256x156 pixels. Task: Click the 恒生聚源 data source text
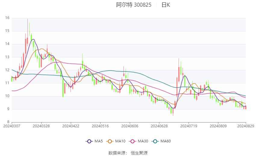pos(139,153)
